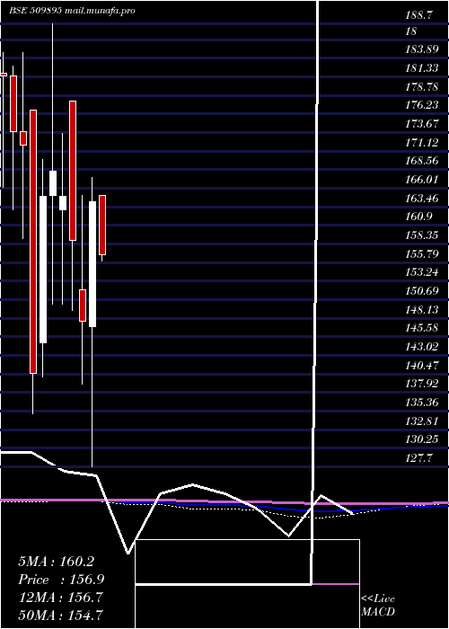Click the 155.79 price axis label
The height and width of the screenshot is (629, 449).
(422, 254)
